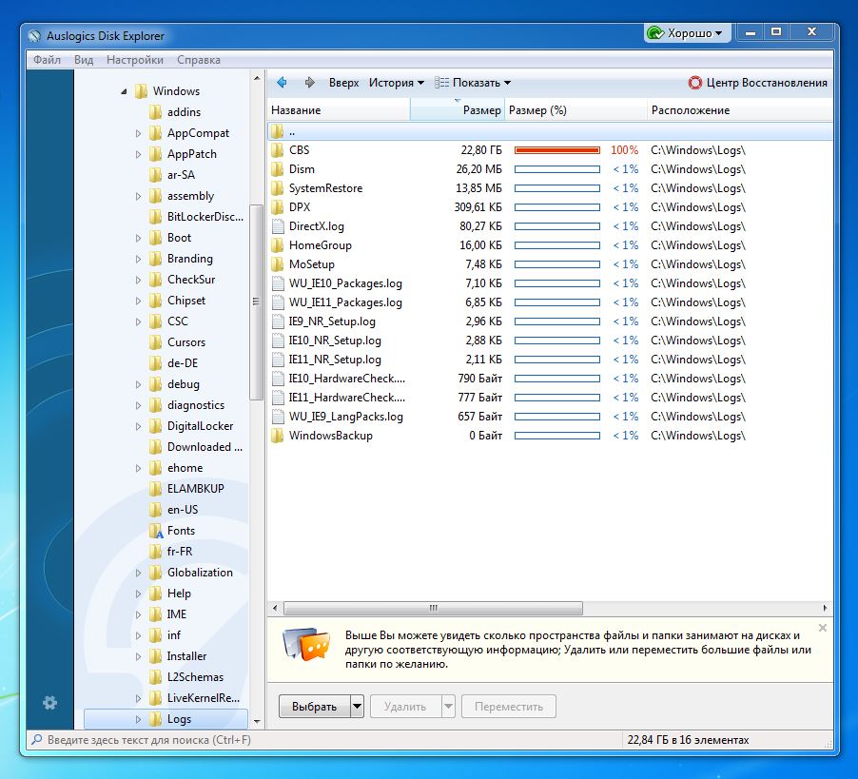Click the chat bubbles tip icon
This screenshot has width=858, height=779.
click(x=306, y=643)
